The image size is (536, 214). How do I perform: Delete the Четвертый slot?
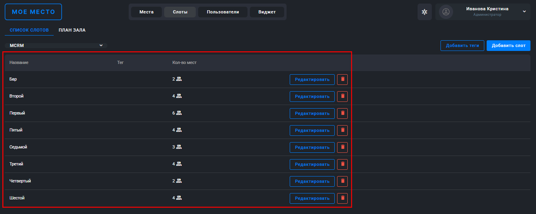(x=343, y=181)
